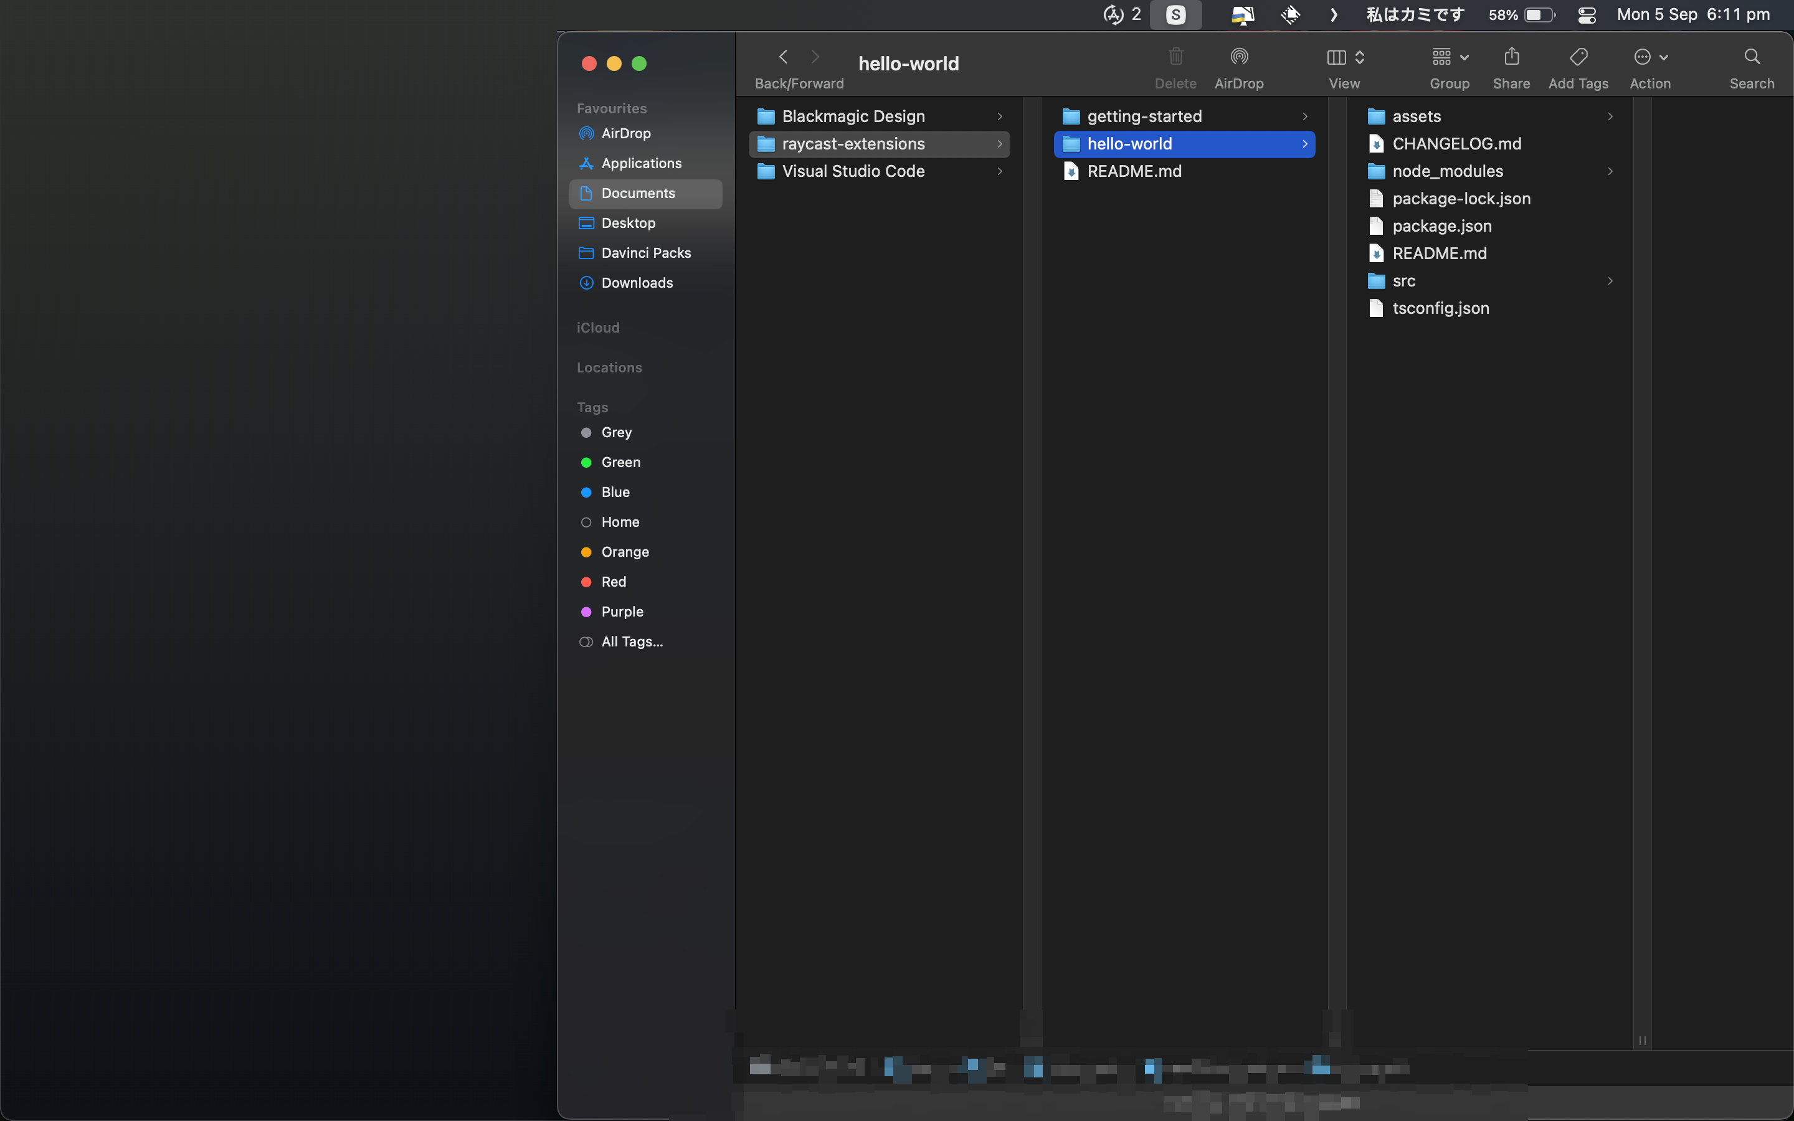Open the Action menu dropdown
Screen dimensions: 1794x1121
[x=1650, y=57]
